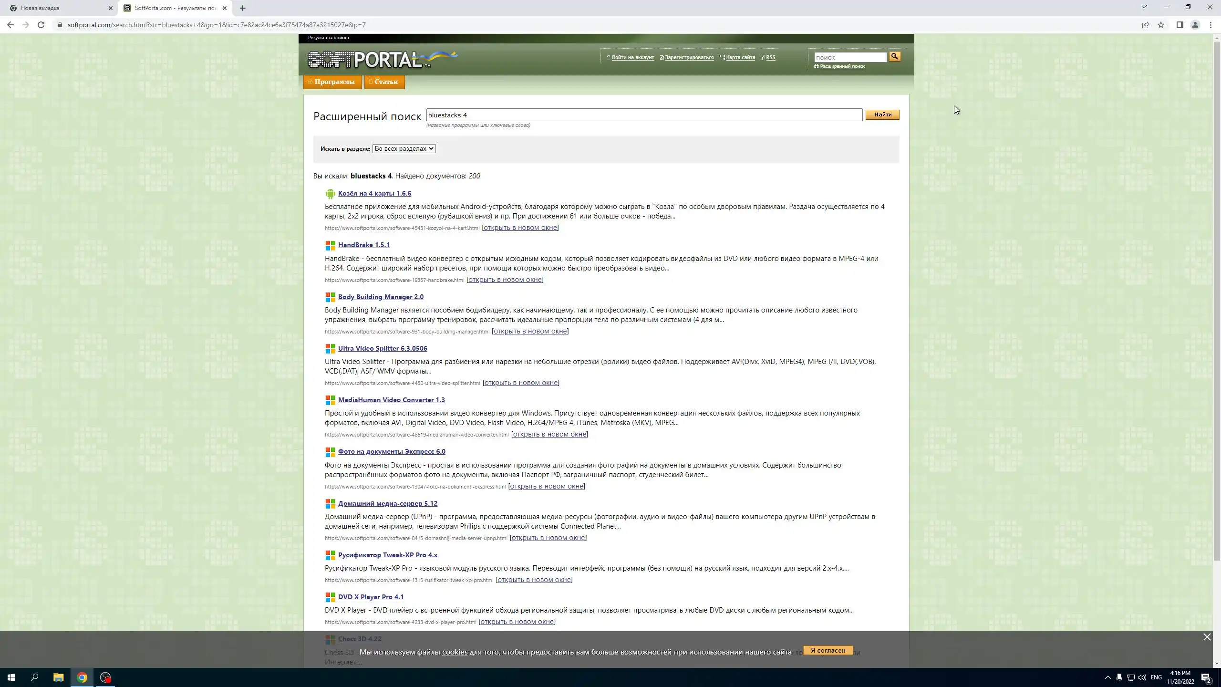Open the Chrome tab search dropdown arrow
This screenshot has height=687, width=1221.
pyautogui.click(x=1144, y=7)
